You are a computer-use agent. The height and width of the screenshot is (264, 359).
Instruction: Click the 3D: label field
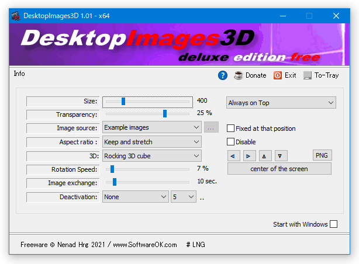[63, 157]
